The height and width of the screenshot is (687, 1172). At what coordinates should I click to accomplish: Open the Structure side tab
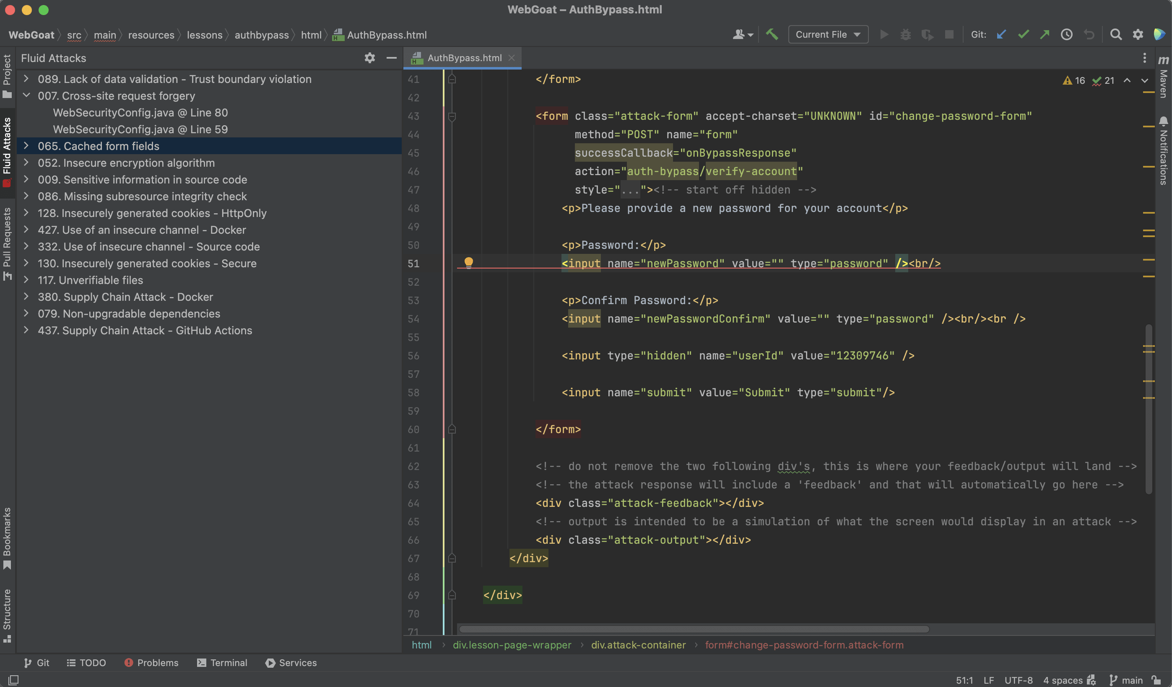click(x=7, y=615)
